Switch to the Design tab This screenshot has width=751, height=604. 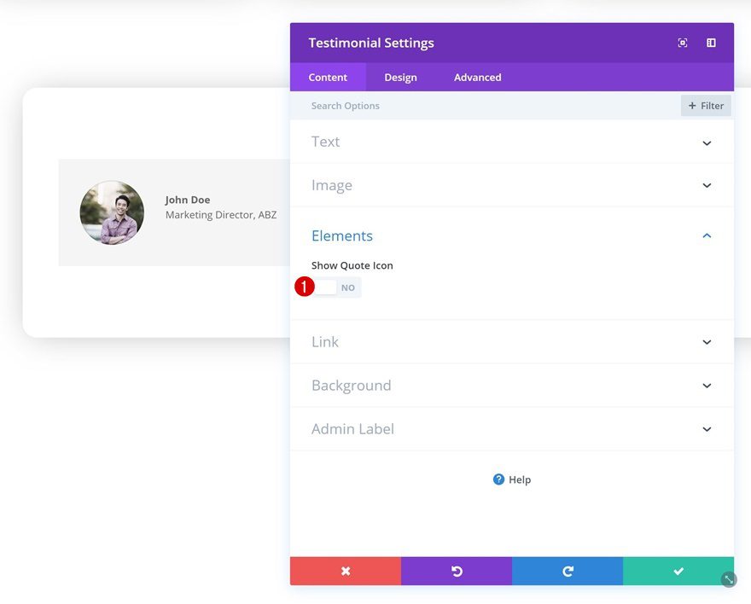coord(400,77)
